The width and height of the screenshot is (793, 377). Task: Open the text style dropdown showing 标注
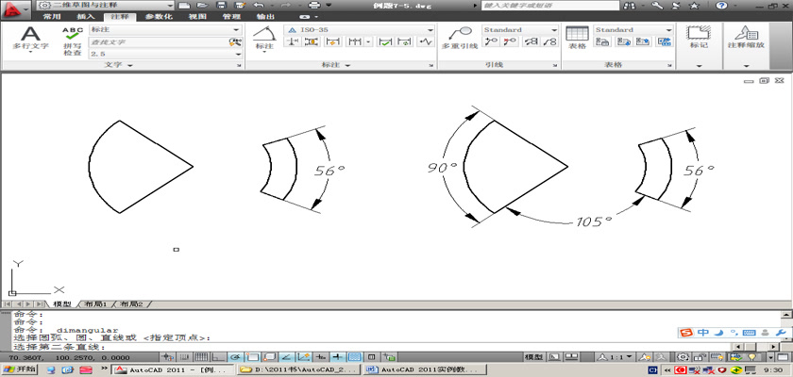(165, 30)
